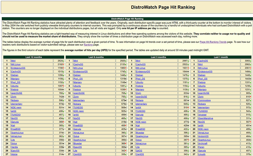Open MX Linux in the Last 12 months table

[x=16, y=64]
